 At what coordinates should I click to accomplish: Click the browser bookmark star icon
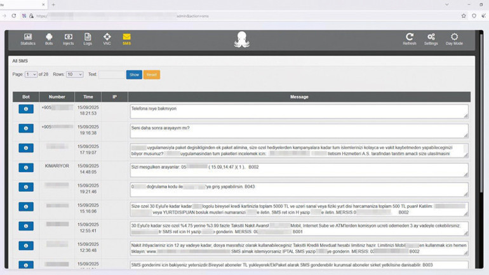point(464,16)
